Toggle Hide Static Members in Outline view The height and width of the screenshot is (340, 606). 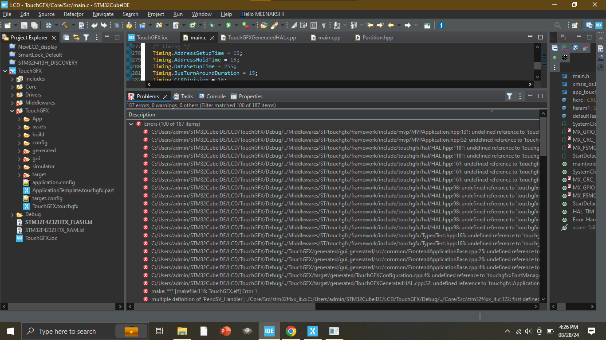(x=584, y=48)
